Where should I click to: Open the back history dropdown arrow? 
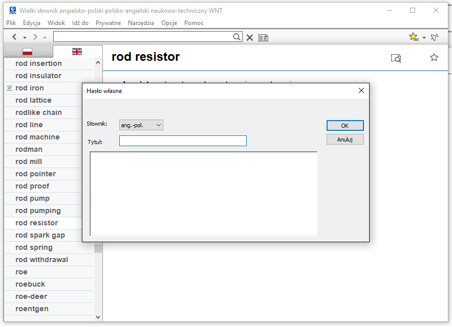[x=25, y=38]
